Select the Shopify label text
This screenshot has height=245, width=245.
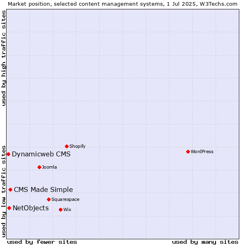(x=77, y=146)
